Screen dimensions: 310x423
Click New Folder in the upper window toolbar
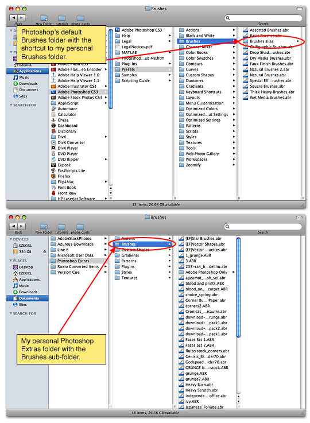[44, 20]
